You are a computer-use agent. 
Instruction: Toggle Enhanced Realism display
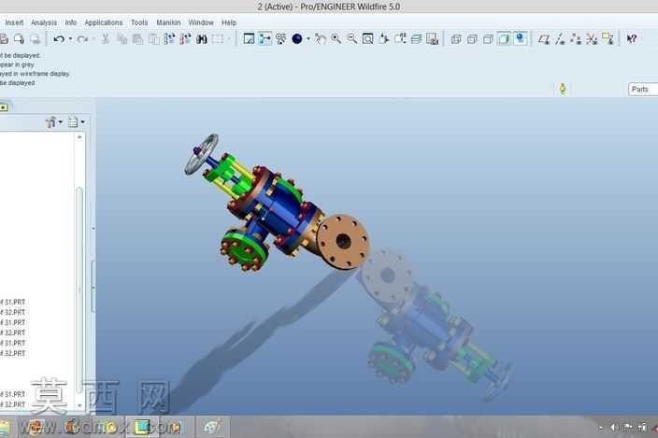[x=521, y=39]
